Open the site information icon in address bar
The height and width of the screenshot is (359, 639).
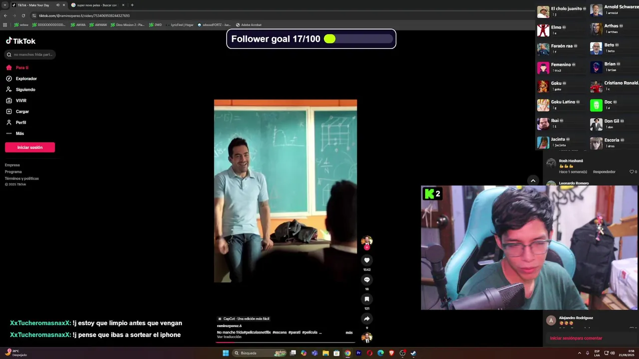point(34,15)
